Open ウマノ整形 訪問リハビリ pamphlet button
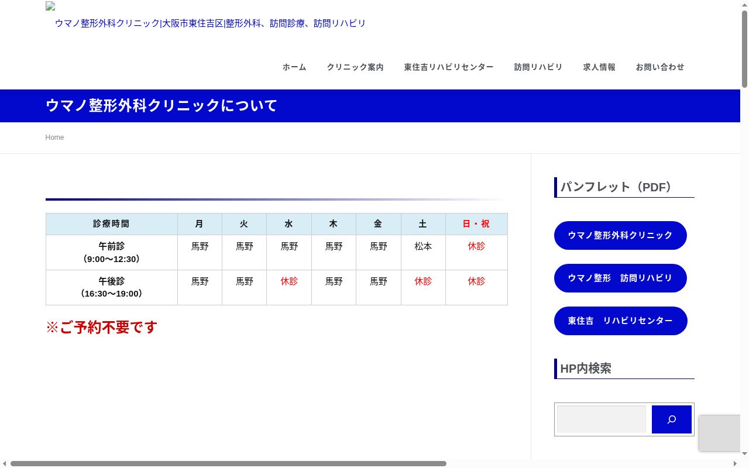Image resolution: width=749 pixels, height=468 pixels. click(x=620, y=278)
